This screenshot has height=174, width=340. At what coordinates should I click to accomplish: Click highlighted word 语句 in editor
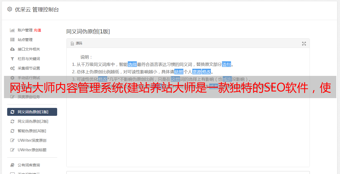click(x=226, y=64)
